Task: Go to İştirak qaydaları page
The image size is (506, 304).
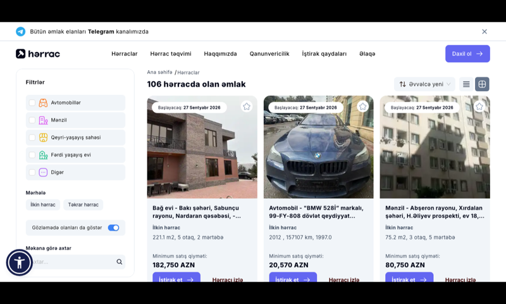Action: 324,54
